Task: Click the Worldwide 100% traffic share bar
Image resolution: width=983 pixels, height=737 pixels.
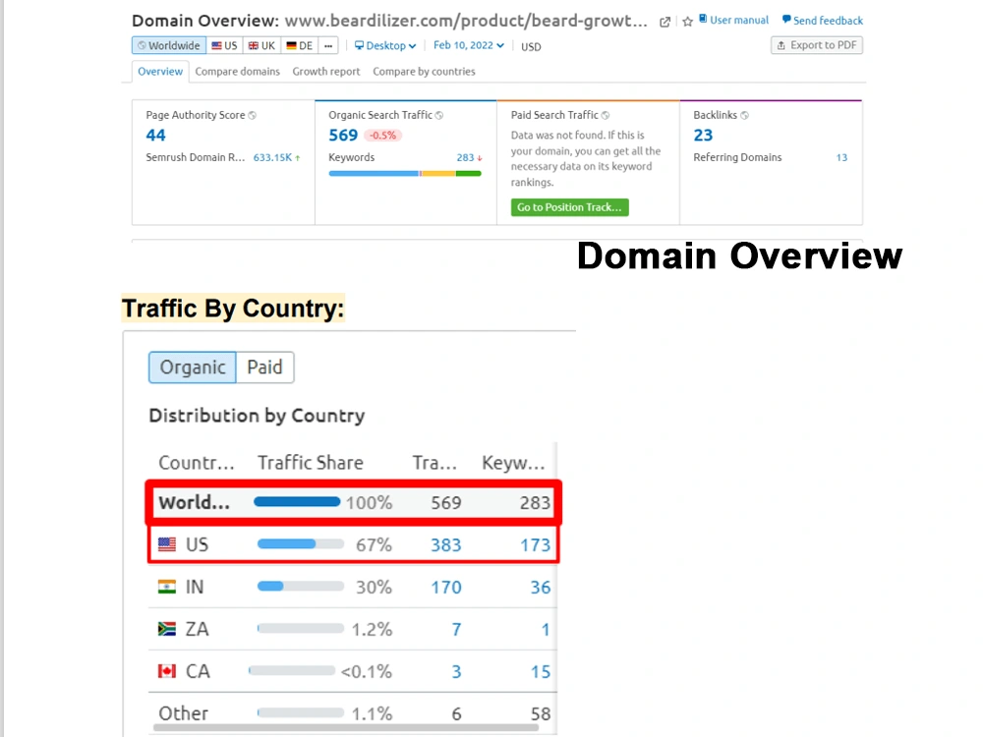Action: tap(297, 502)
